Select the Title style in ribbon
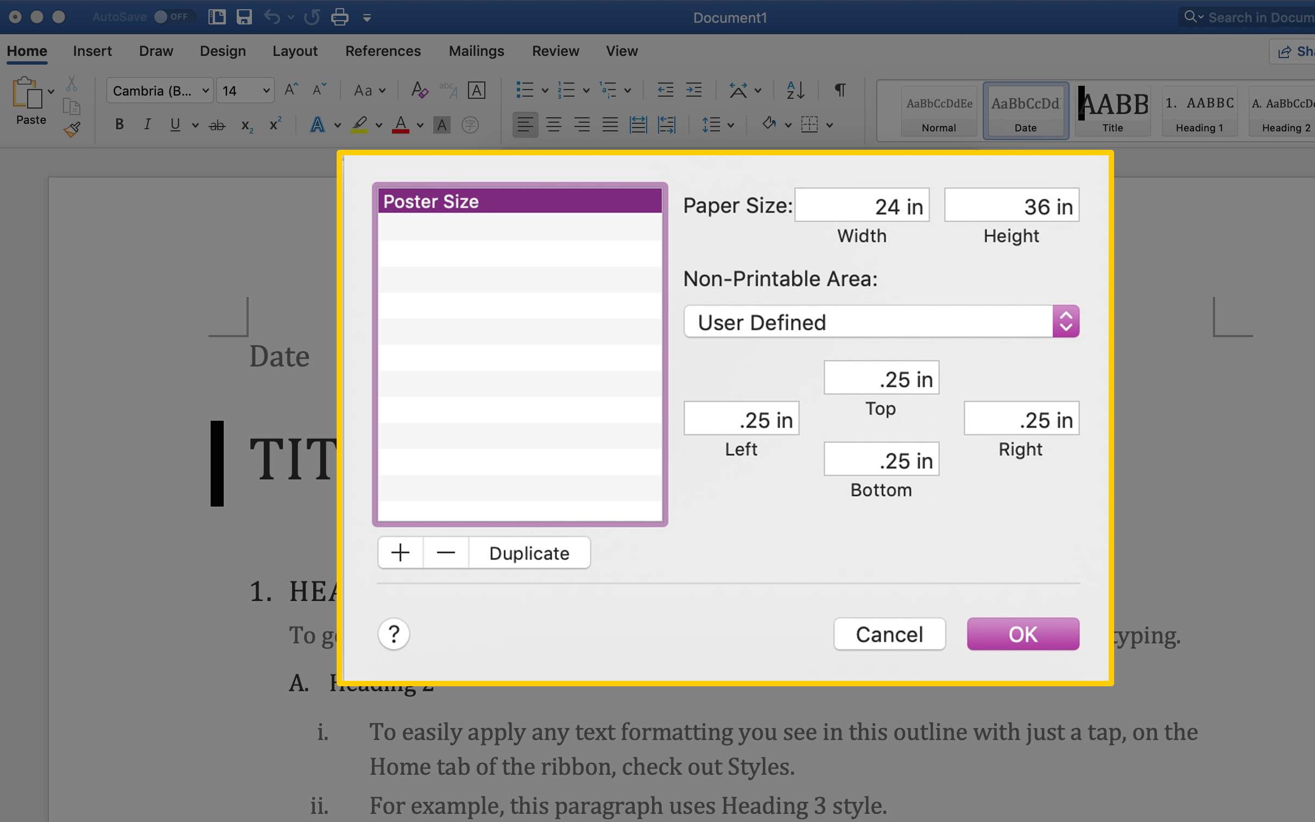1315x822 pixels. [1114, 107]
